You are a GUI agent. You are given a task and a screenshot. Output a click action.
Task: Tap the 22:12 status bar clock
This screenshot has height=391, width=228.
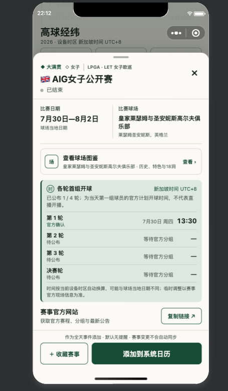point(44,14)
